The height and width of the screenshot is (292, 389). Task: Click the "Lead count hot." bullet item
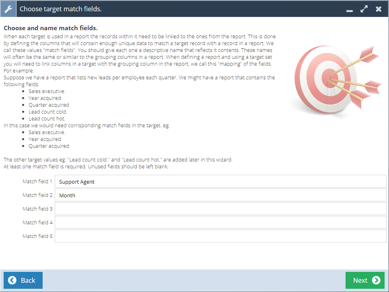coord(47,119)
